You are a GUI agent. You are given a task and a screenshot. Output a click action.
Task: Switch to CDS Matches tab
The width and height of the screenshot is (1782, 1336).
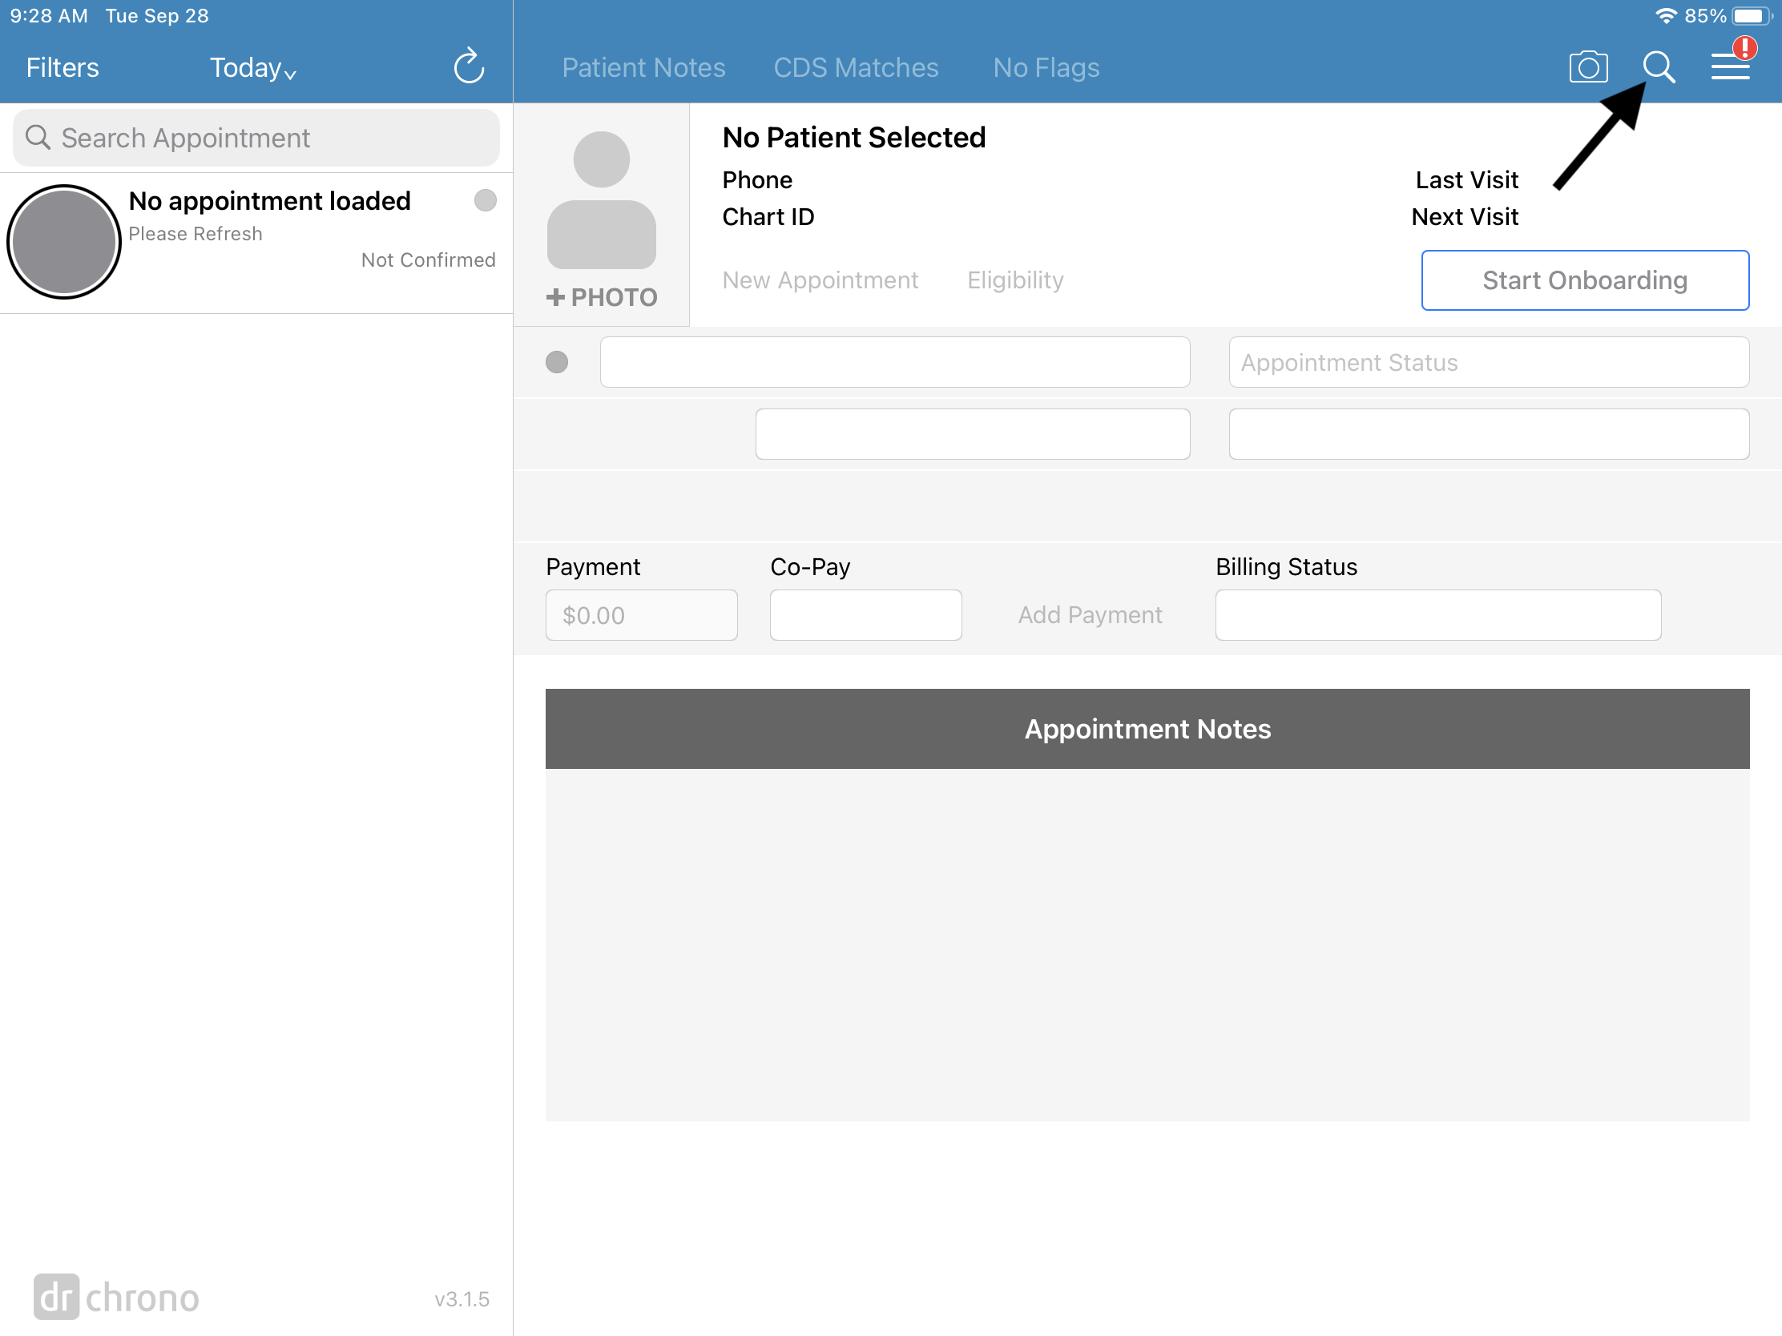point(856,67)
